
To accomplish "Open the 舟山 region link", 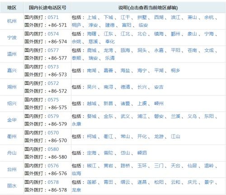I will (12, 153).
